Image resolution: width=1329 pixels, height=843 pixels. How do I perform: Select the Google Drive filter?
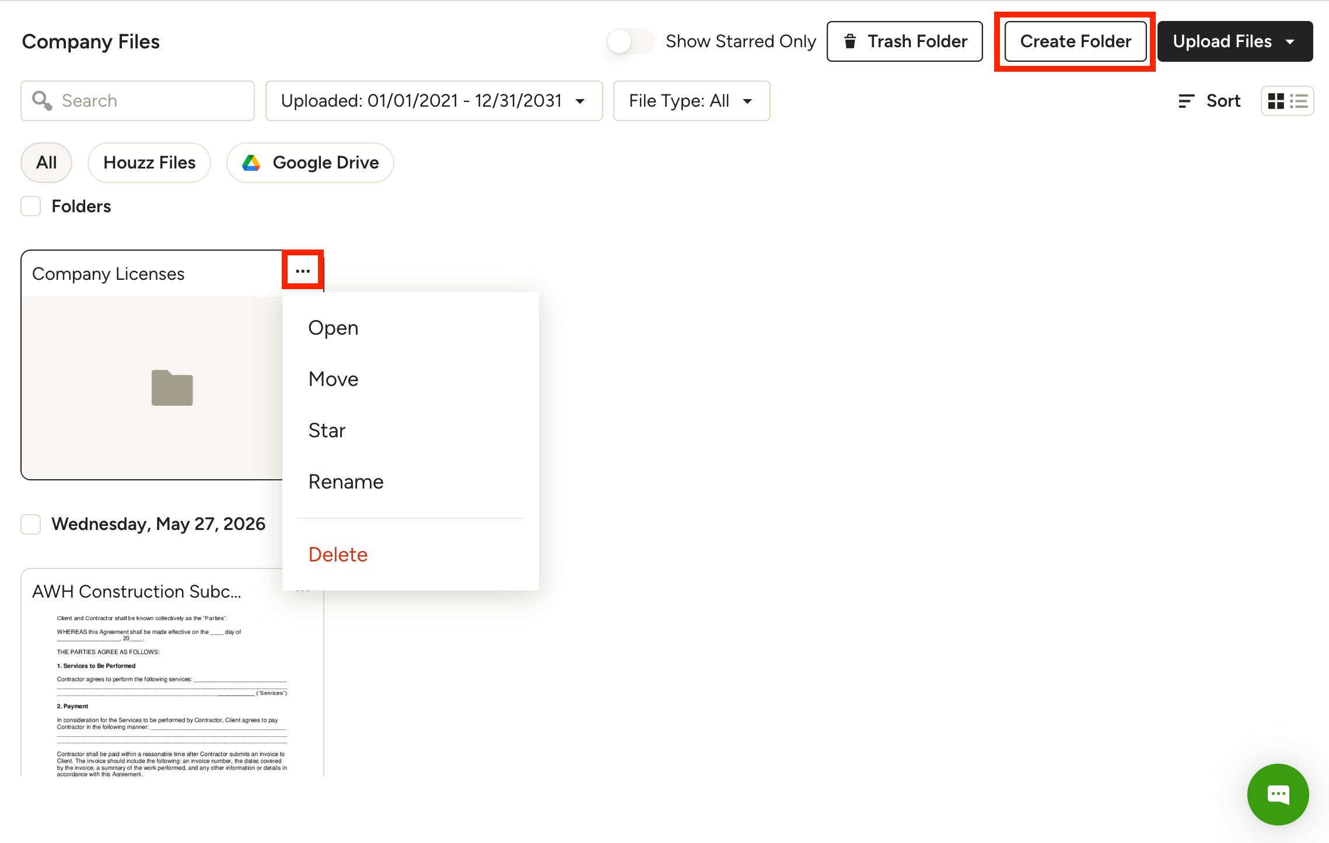(x=310, y=163)
